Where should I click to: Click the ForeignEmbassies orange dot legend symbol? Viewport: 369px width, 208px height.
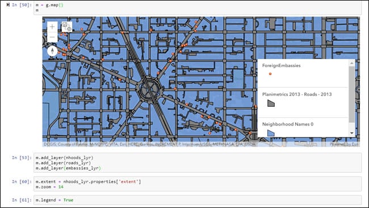[270, 74]
